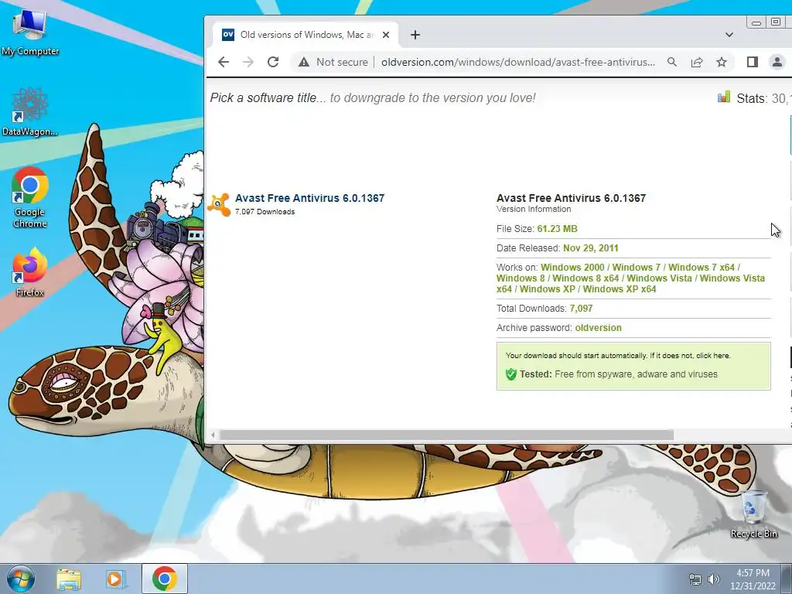Go forward in Chrome
The width and height of the screenshot is (792, 594).
pos(248,62)
